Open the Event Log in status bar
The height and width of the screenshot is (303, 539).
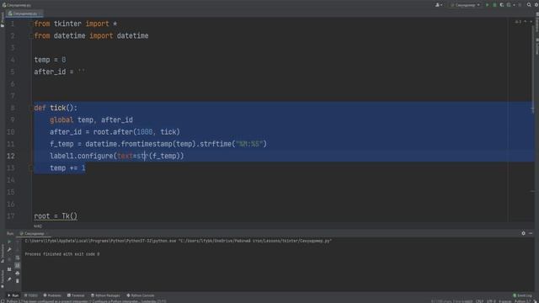(x=522, y=295)
